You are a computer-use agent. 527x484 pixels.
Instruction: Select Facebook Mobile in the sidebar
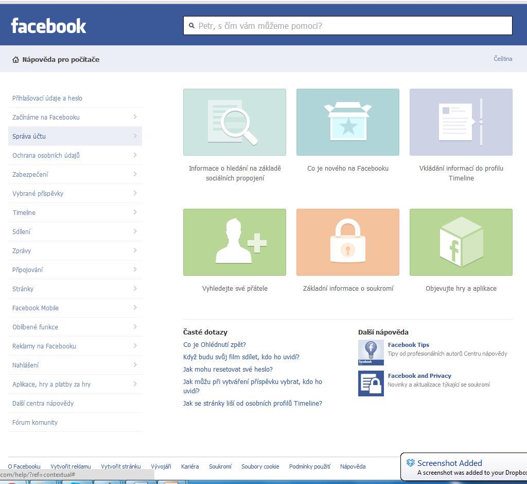[75, 308]
